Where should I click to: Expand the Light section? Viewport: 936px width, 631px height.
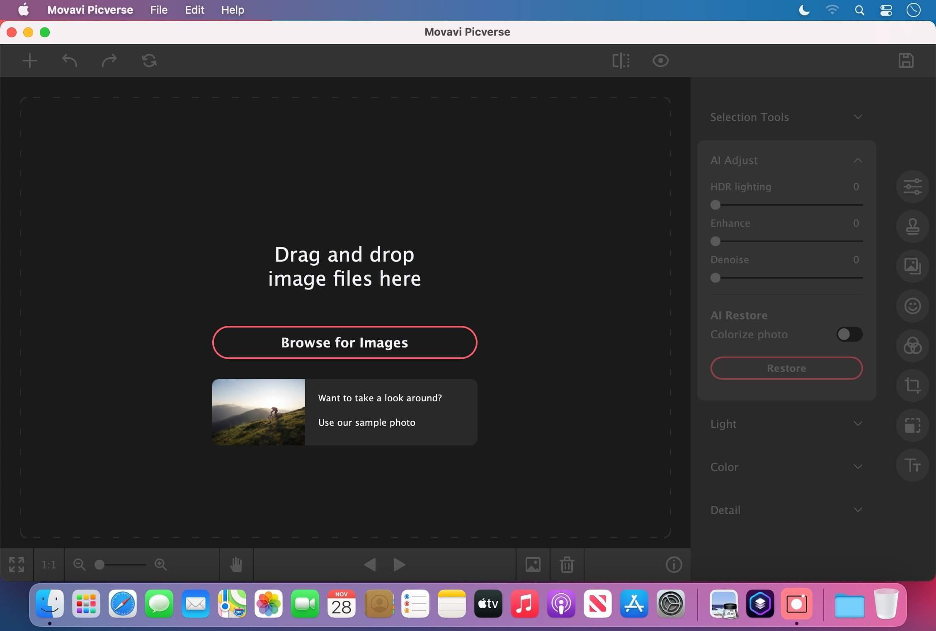(x=858, y=424)
